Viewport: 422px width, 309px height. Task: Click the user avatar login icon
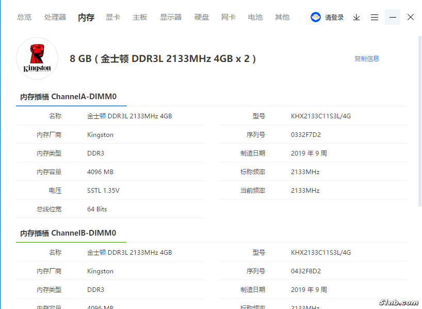(316, 17)
